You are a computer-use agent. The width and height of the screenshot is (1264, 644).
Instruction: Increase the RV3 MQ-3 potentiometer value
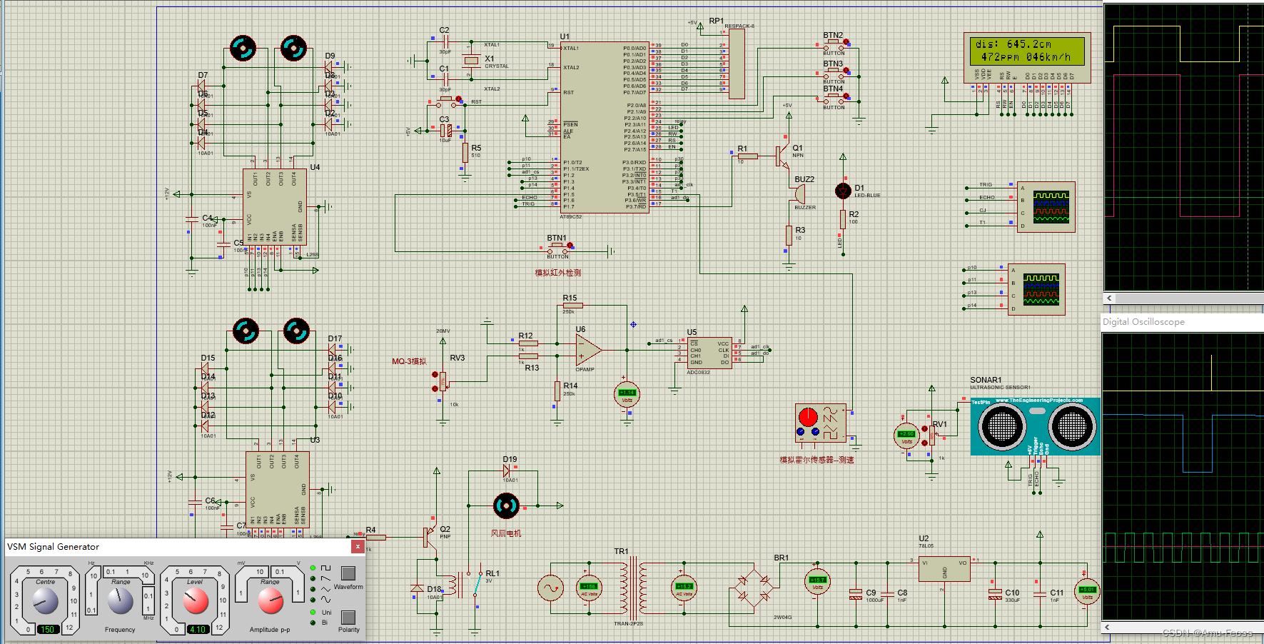tap(435, 373)
